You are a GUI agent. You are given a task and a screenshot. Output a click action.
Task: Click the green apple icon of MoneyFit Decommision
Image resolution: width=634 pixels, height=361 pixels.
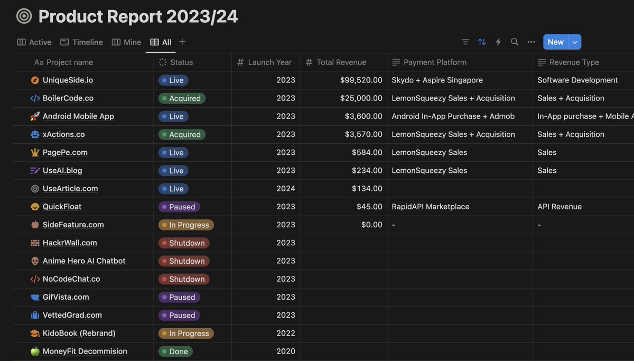(x=35, y=351)
